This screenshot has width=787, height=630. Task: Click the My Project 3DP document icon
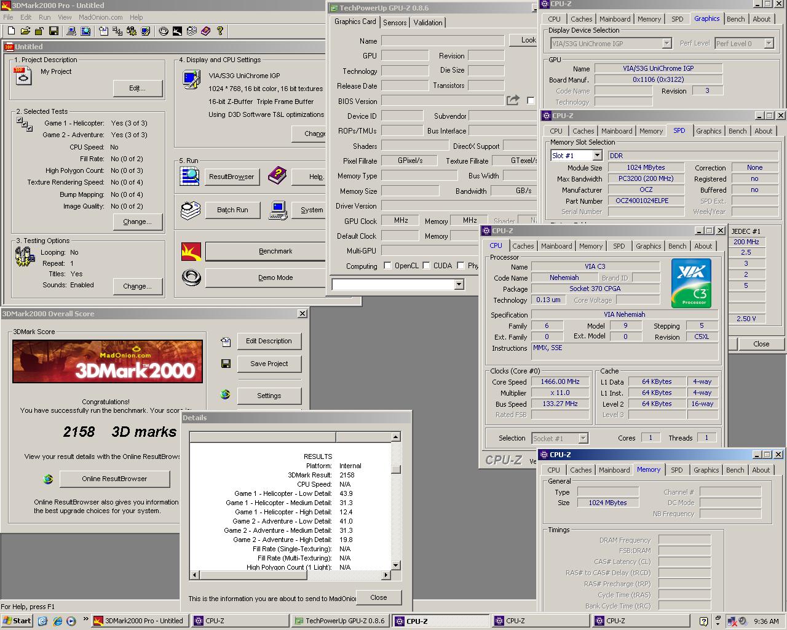[x=23, y=76]
